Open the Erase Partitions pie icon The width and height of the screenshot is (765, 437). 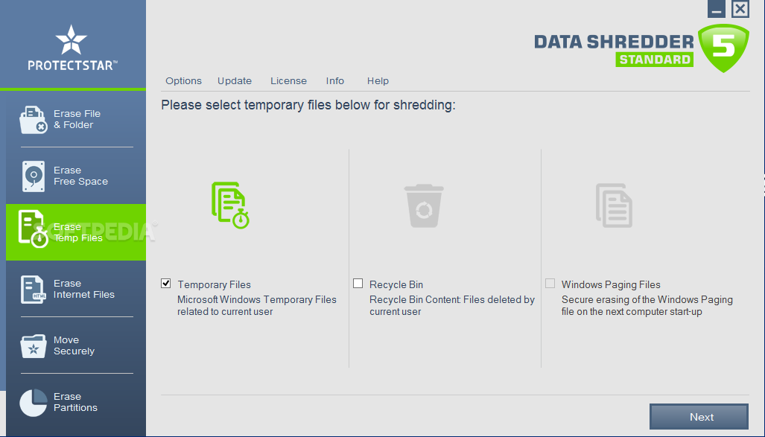pyautogui.click(x=34, y=402)
